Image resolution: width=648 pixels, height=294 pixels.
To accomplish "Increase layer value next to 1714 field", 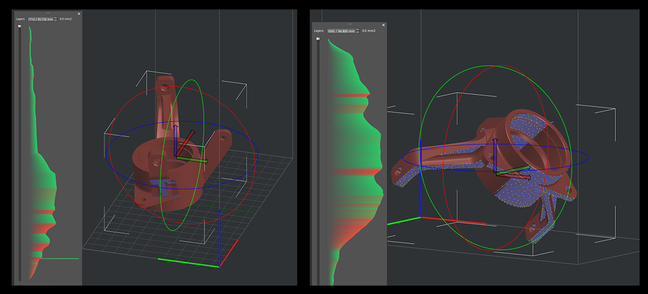I will coord(56,18).
